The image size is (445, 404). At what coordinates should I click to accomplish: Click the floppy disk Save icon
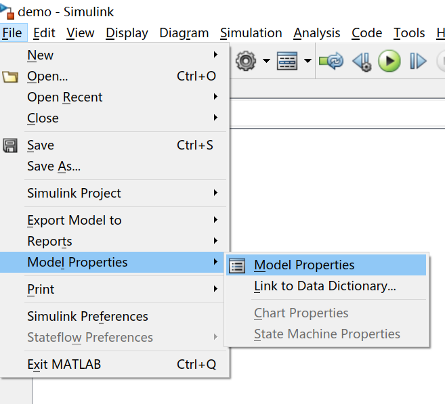[x=10, y=145]
